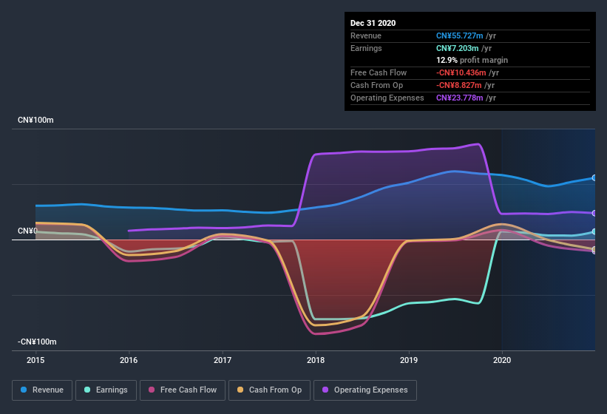Toggle the Cash From Op legend item
The image size is (607, 414).
pyautogui.click(x=269, y=390)
